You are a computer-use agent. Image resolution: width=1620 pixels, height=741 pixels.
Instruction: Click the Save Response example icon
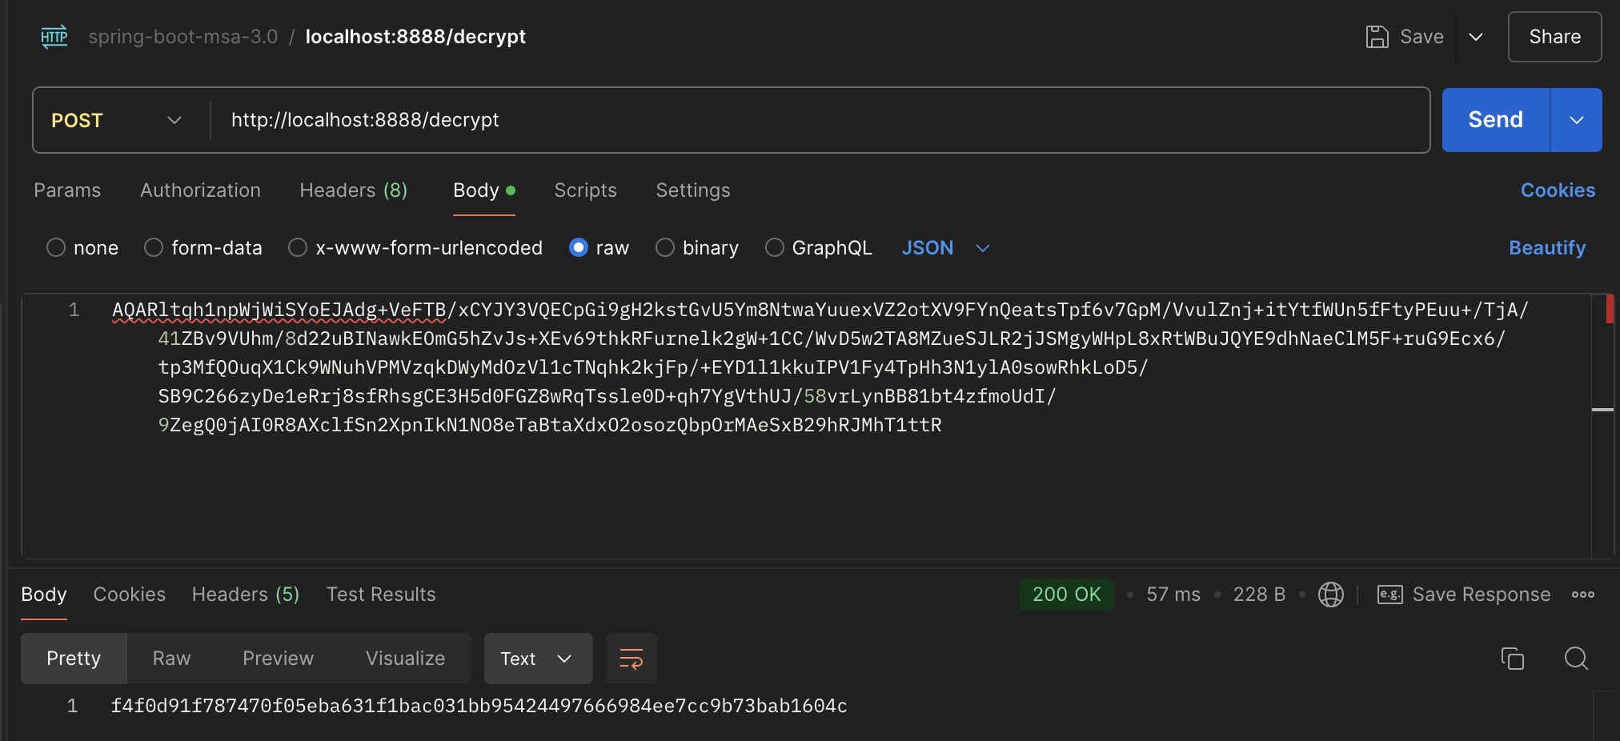pyautogui.click(x=1389, y=595)
